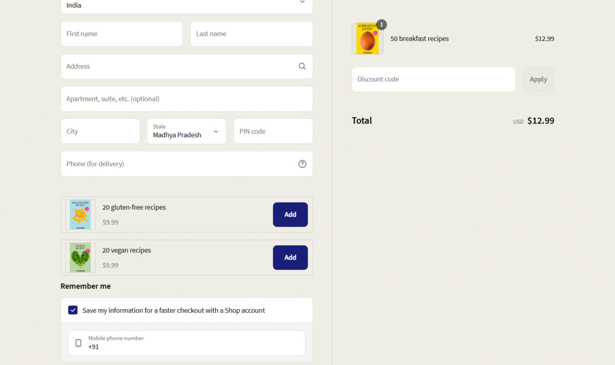Select the Last name input box
Image resolution: width=615 pixels, height=365 pixels.
click(x=251, y=34)
